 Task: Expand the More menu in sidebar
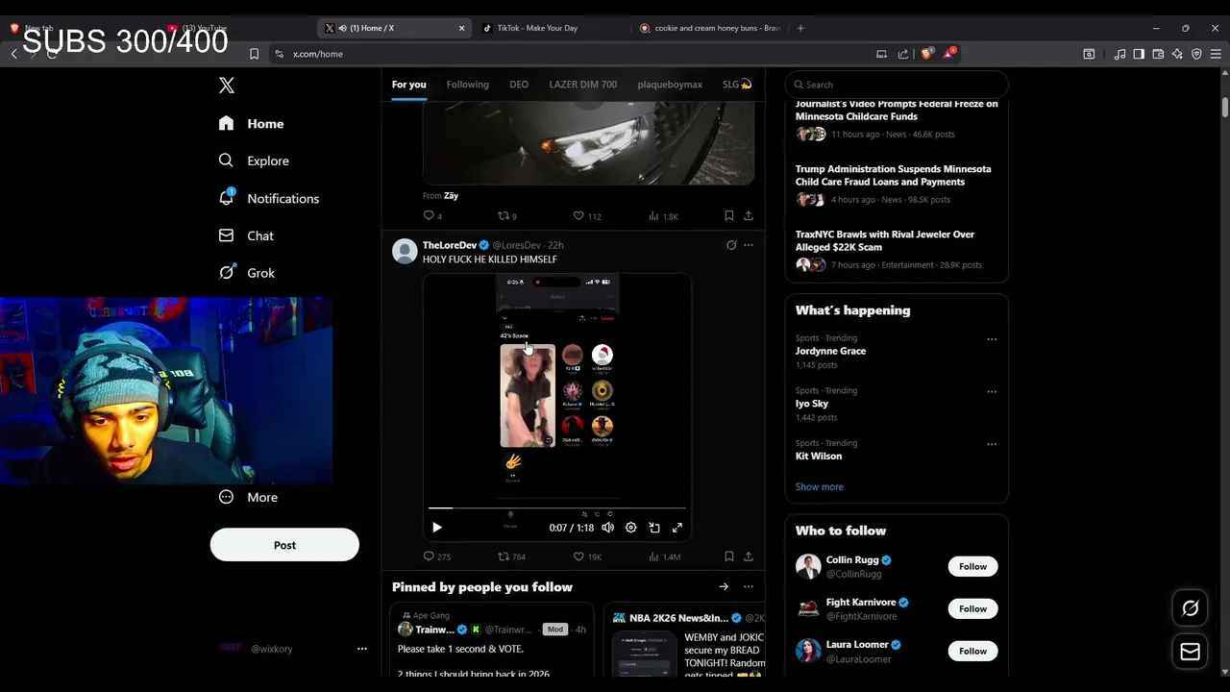pyautogui.click(x=248, y=497)
